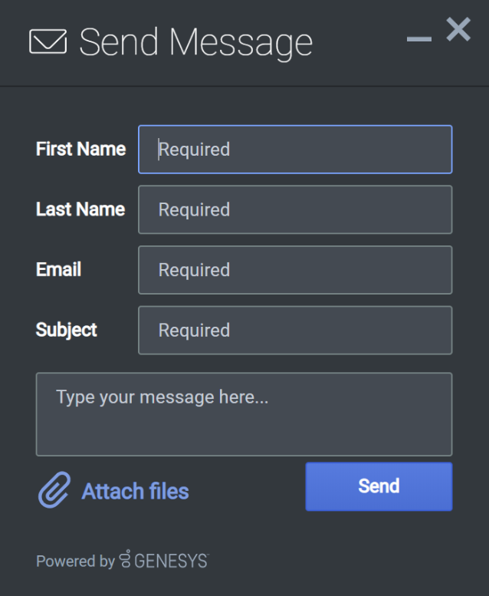Click the Subject label text
Image resolution: width=489 pixels, height=596 pixels.
66,331
